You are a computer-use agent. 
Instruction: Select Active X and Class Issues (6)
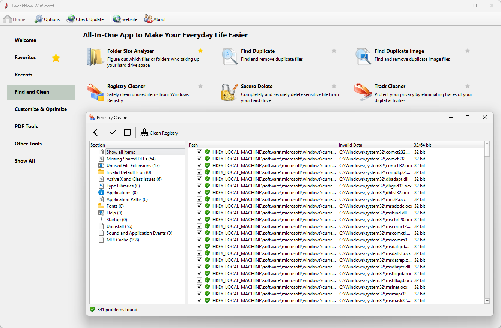click(134, 179)
